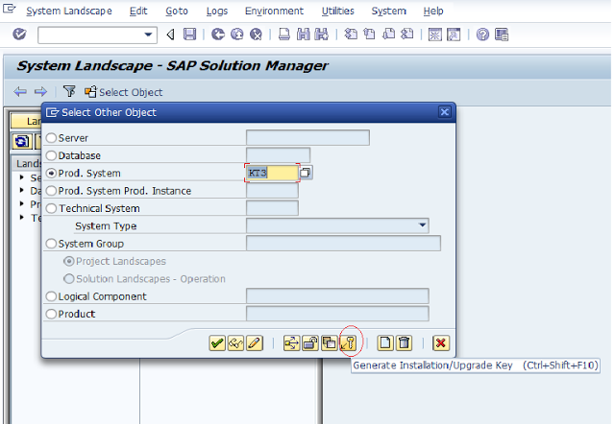
Task: Click the blue right navigation arrow
Action: pos(40,92)
